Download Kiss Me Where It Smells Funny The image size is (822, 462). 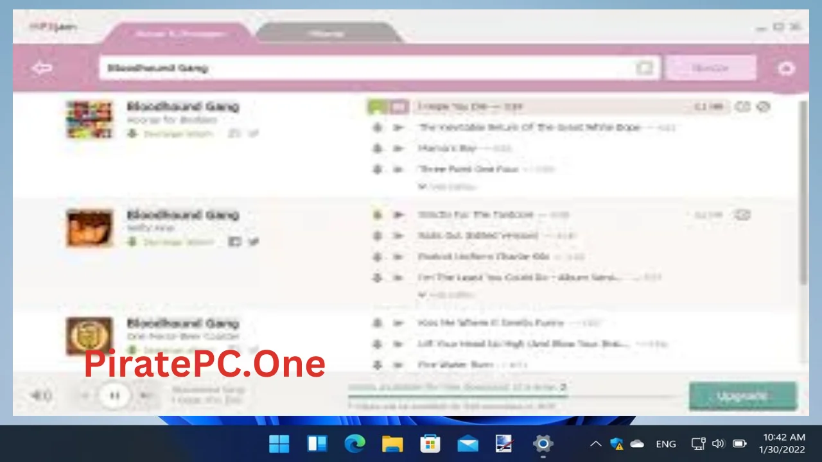coord(377,323)
